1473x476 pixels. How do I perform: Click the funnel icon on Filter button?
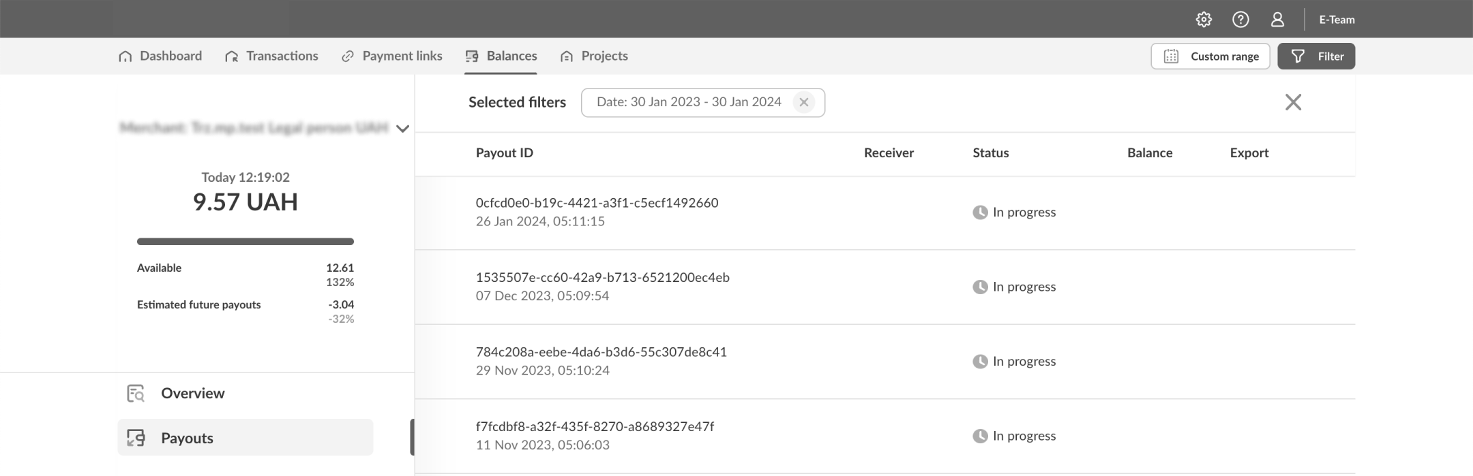1298,57
